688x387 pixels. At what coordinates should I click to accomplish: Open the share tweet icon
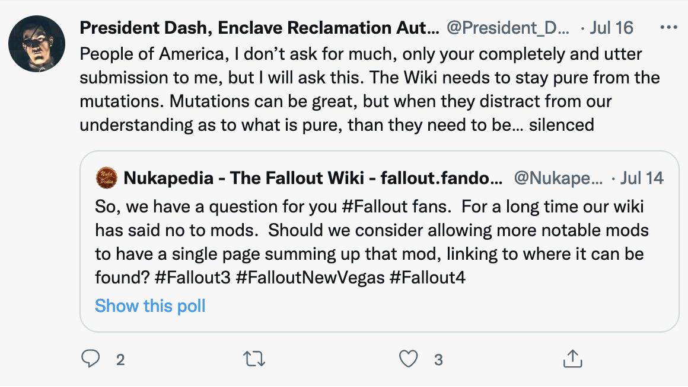571,359
